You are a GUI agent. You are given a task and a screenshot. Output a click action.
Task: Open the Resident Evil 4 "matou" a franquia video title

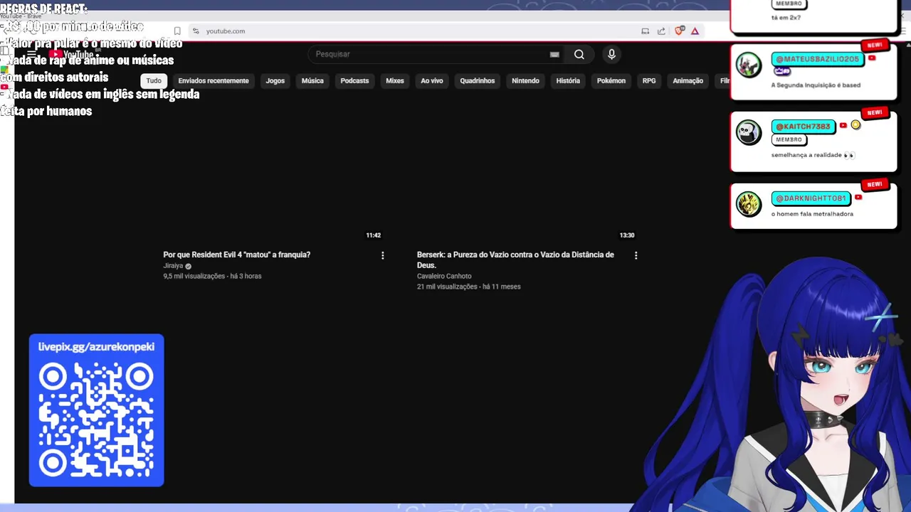tap(237, 255)
